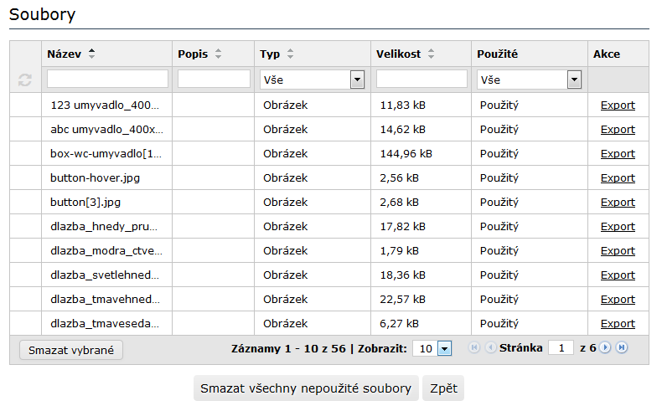Export the button-hover.jpg file
Viewport: 662px width, 411px height.
click(x=618, y=177)
